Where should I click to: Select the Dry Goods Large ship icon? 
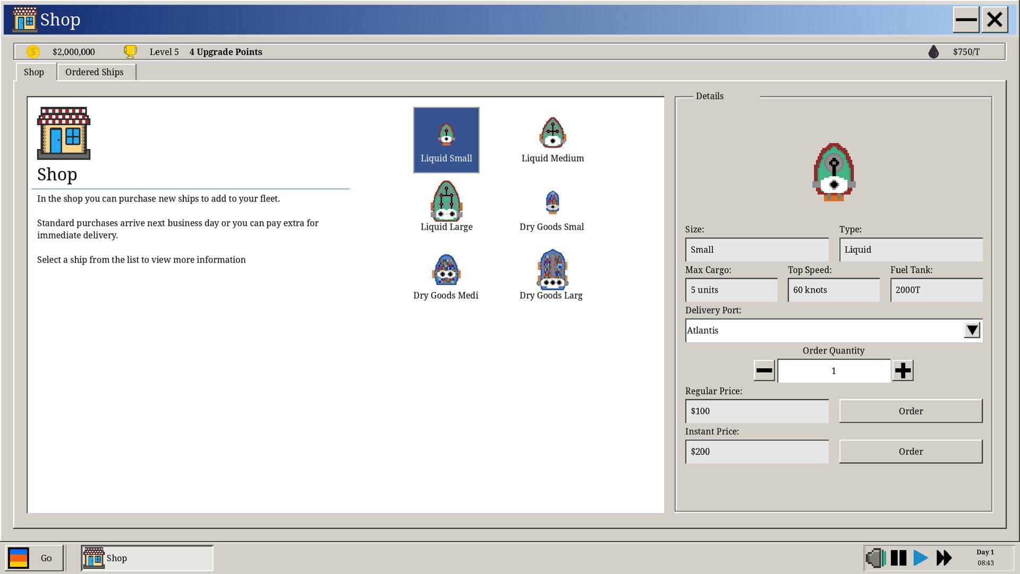[551, 271]
